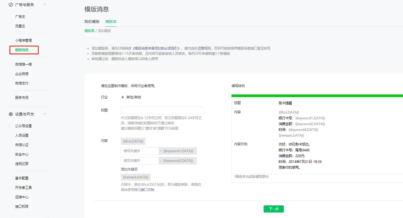403x218 pixels.
Task: Open 广告主 in the sidebar
Action: [20, 17]
